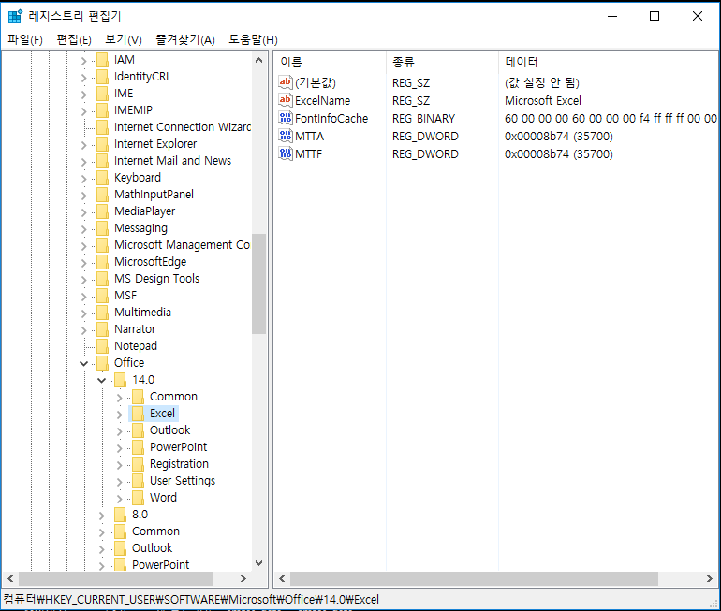Screen dimensions: 721x611
Task: Click the Registration key folder icon
Action: [138, 464]
